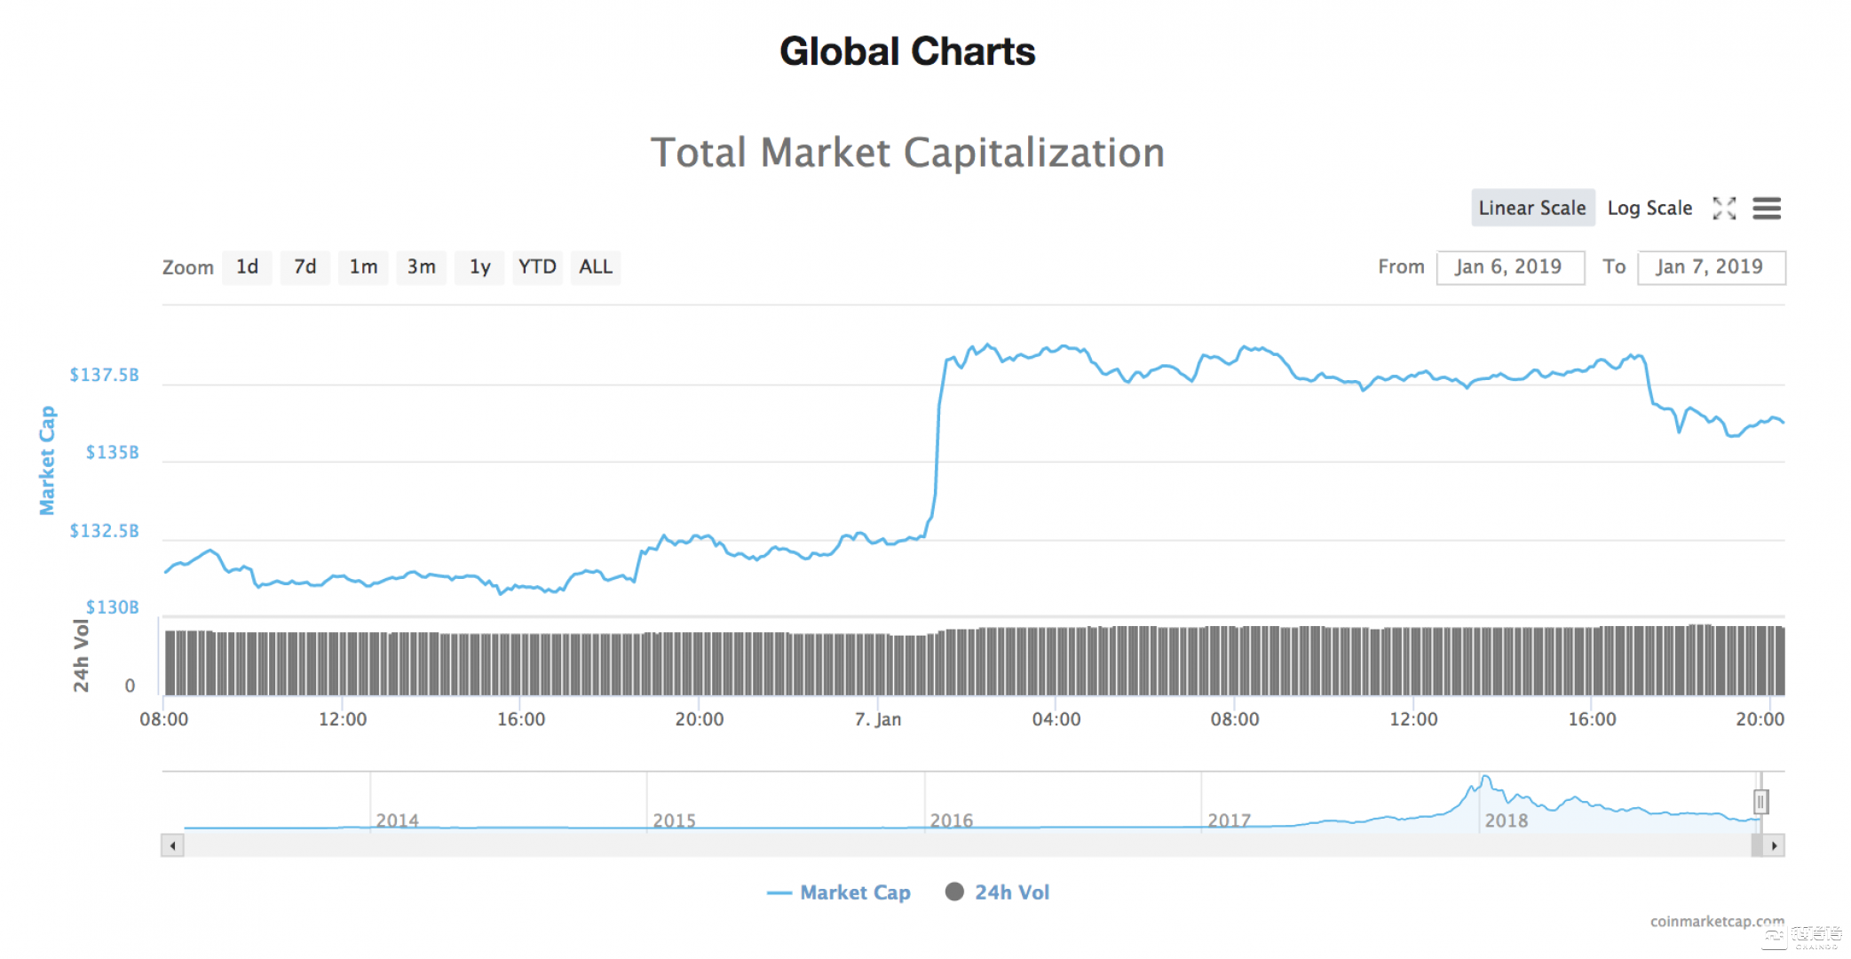Click the right arrow on bottom scrollbar

(x=1773, y=845)
